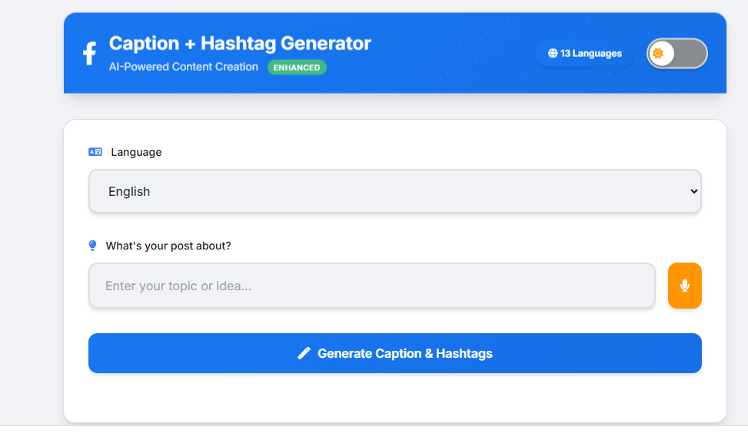Image resolution: width=748 pixels, height=433 pixels.
Task: Focus the topic or idea input field
Action: [x=371, y=286]
